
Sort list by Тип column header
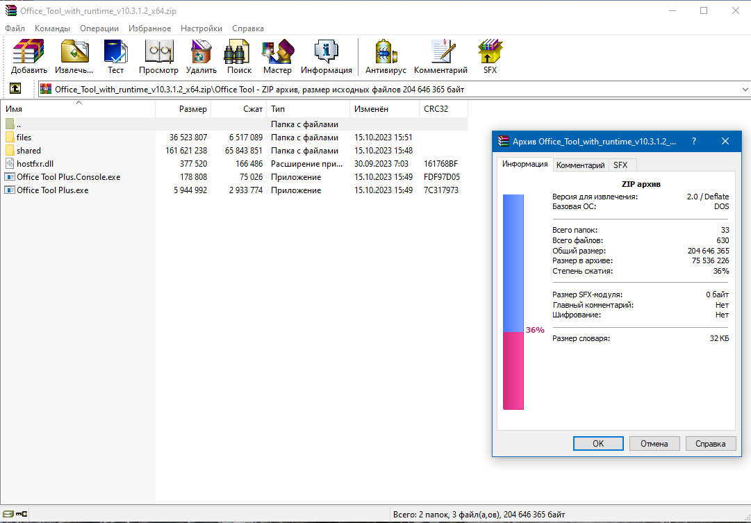(x=308, y=109)
